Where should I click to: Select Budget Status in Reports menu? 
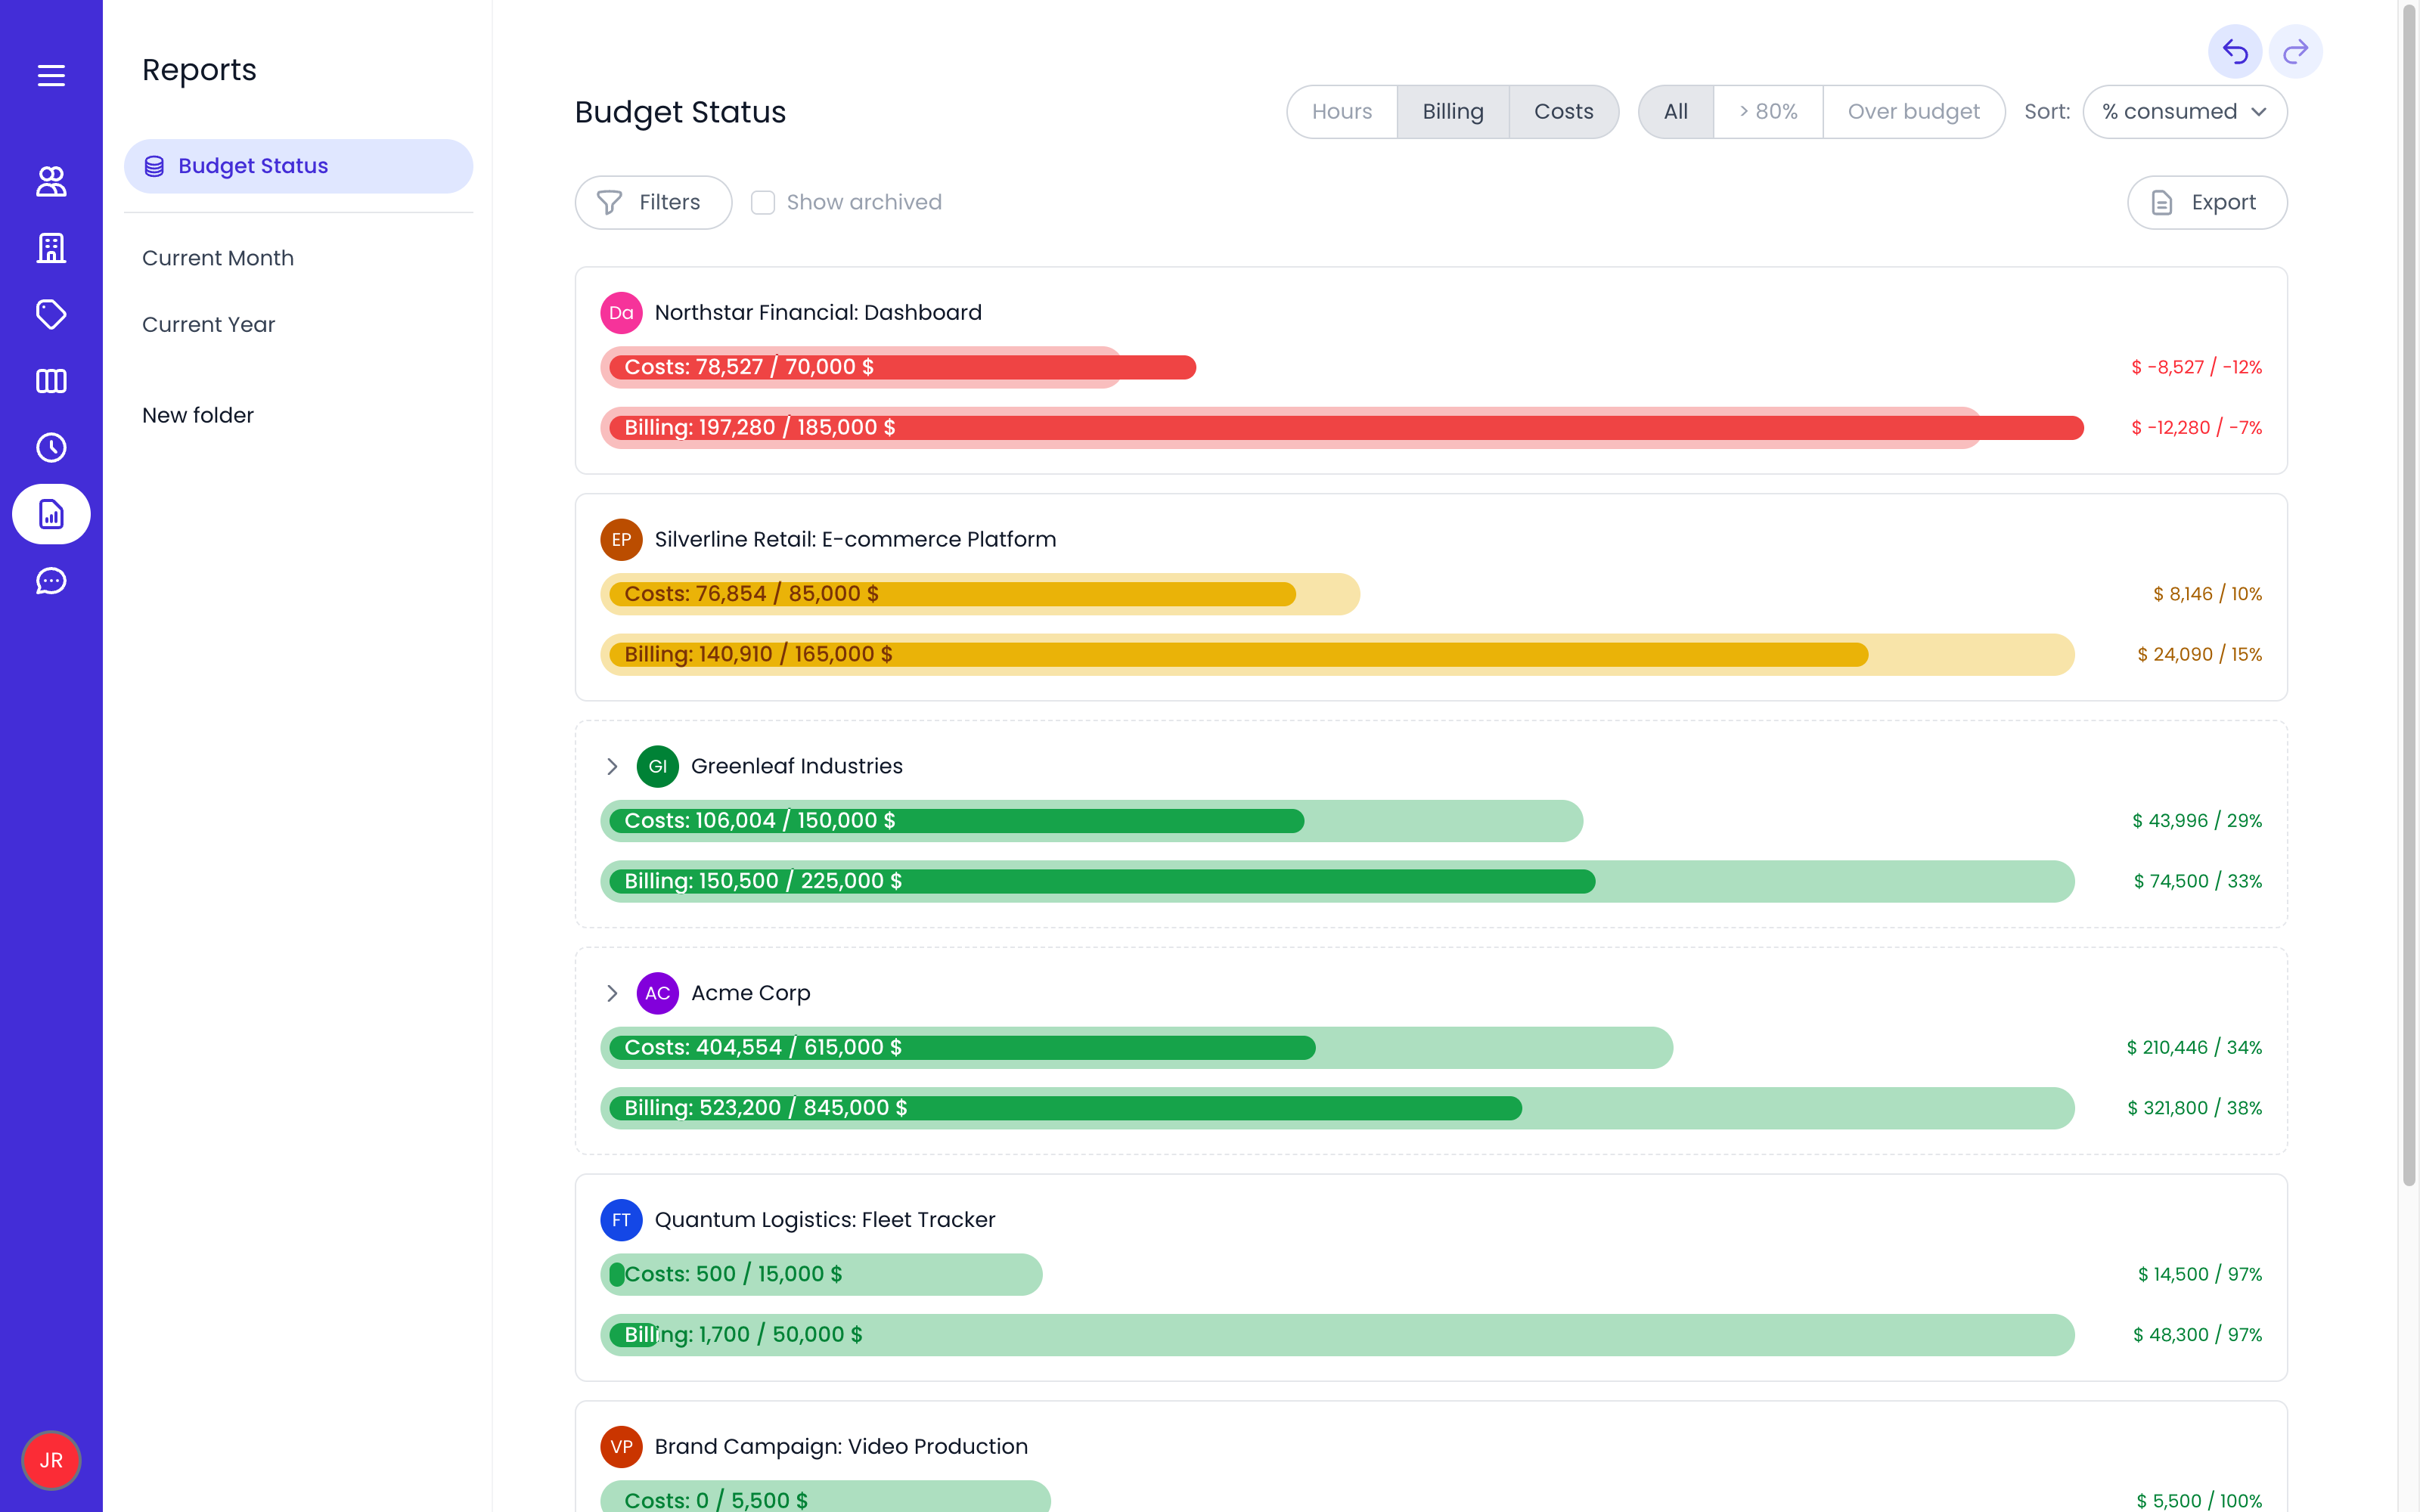click(298, 166)
